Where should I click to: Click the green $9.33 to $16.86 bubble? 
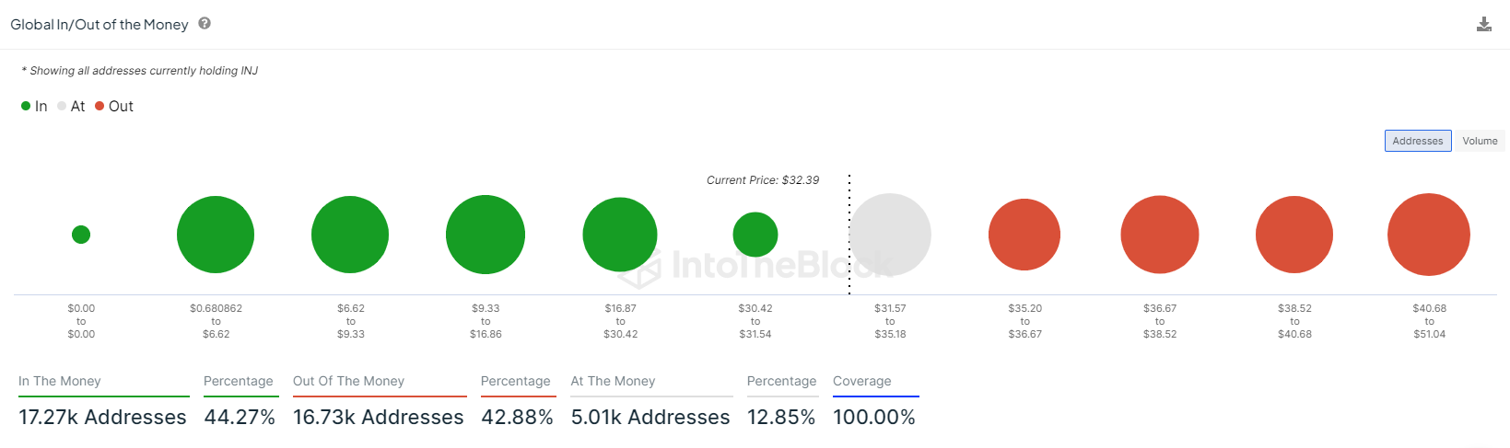(486, 235)
